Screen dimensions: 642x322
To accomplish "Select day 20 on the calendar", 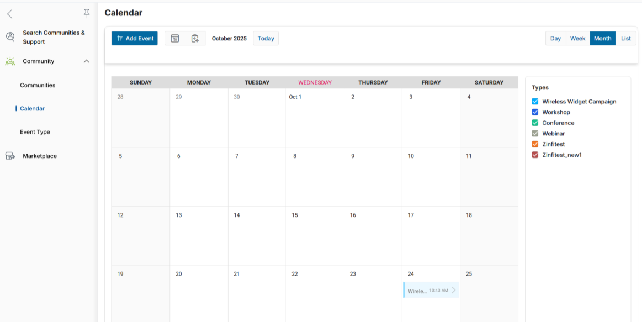I will pyautogui.click(x=199, y=294).
